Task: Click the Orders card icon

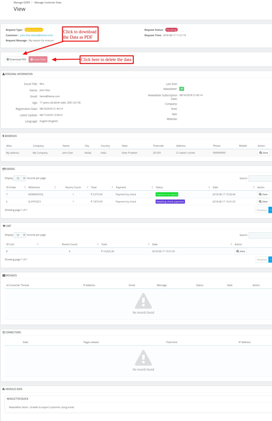Action: (4, 169)
